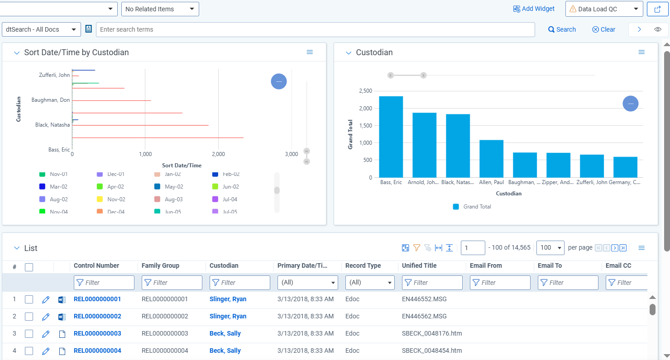Click the round minus button in Sort Date chart
This screenshot has width=670, height=360.
pyautogui.click(x=279, y=81)
